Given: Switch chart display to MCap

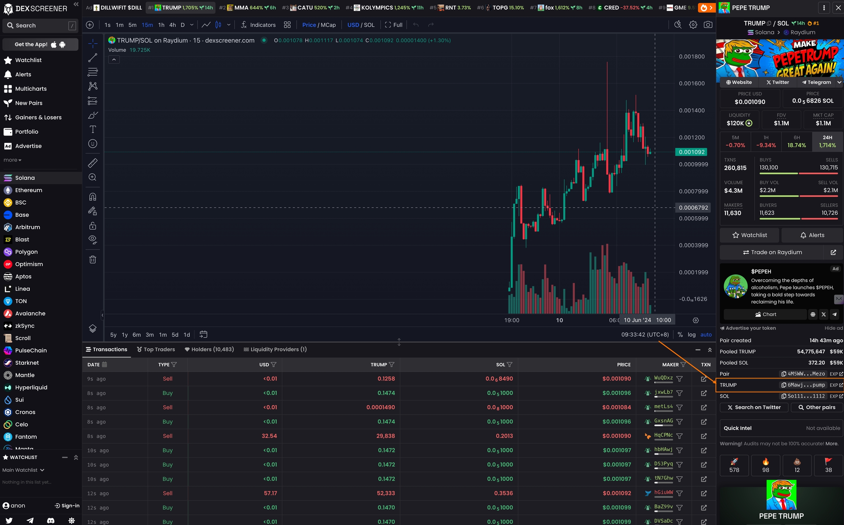Looking at the screenshot, I should pos(328,25).
